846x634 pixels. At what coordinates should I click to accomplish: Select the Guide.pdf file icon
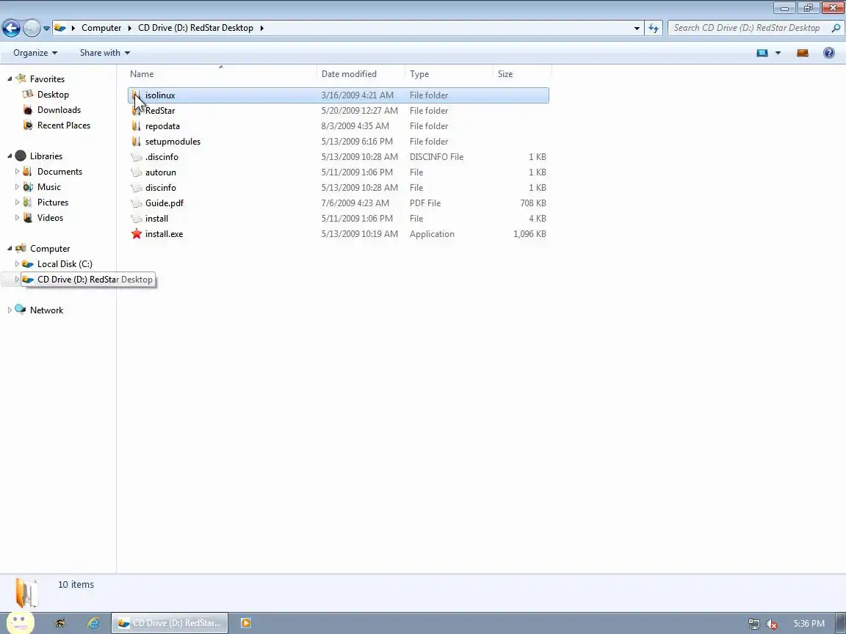tap(136, 203)
